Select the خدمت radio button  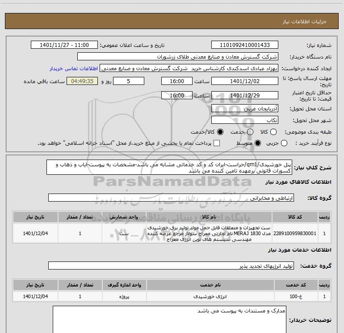click(250, 132)
